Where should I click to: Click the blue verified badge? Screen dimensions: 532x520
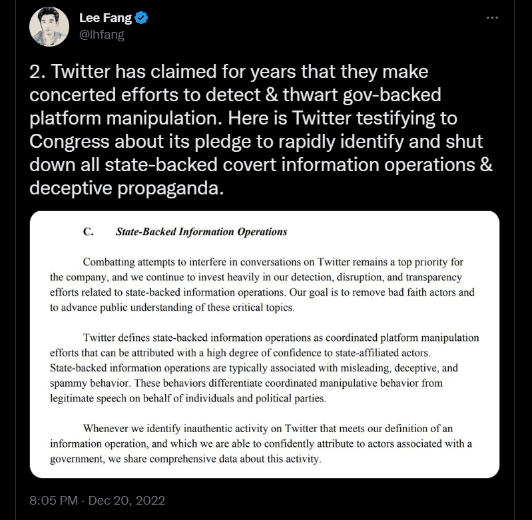[141, 18]
